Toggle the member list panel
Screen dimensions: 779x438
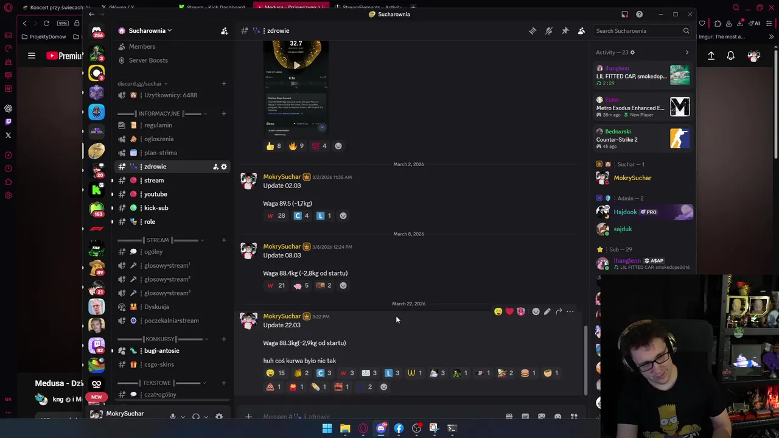pos(581,30)
